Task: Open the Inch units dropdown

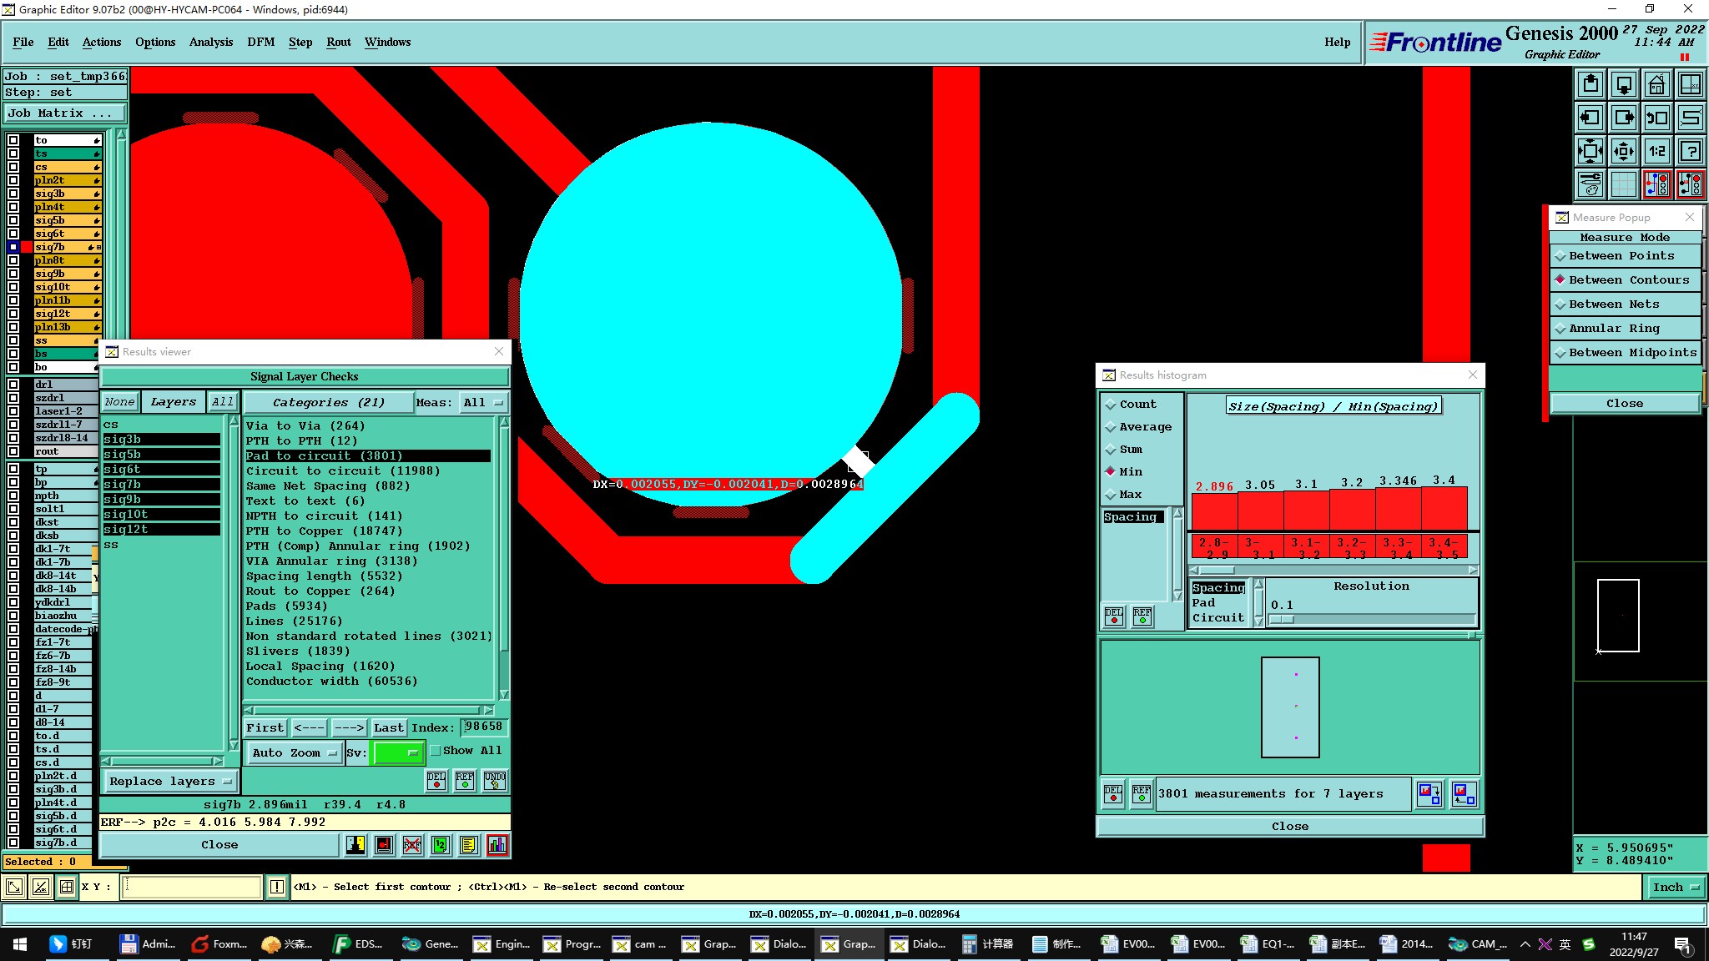Action: click(x=1676, y=887)
